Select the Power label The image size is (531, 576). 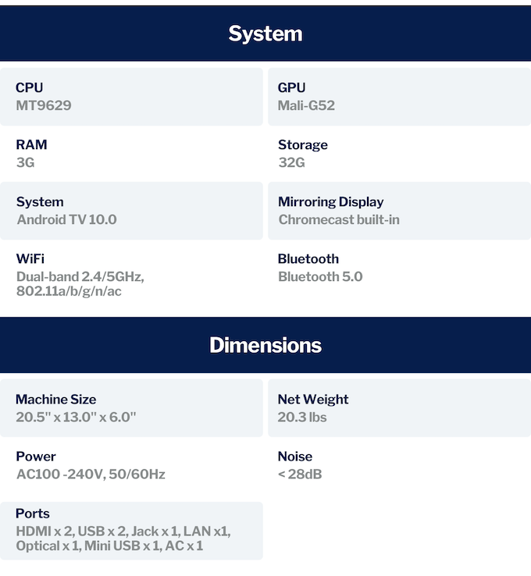(36, 457)
